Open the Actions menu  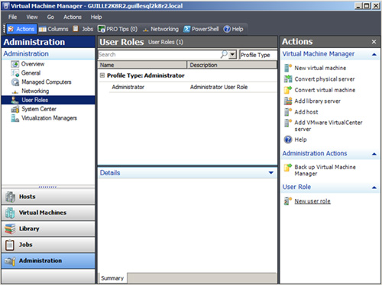(x=73, y=17)
